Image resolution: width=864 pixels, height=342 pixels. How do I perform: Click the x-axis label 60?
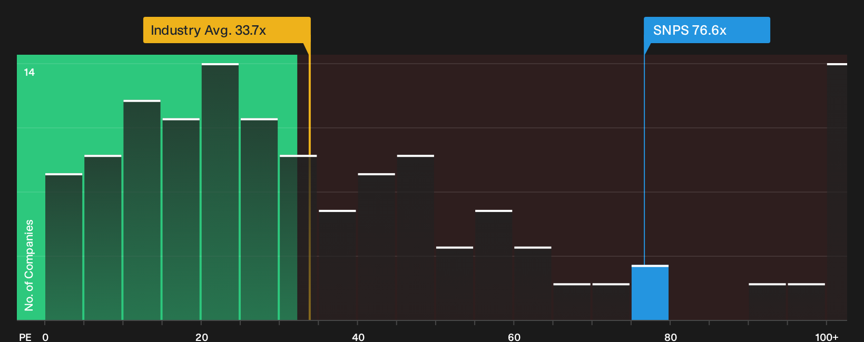pyautogui.click(x=514, y=337)
